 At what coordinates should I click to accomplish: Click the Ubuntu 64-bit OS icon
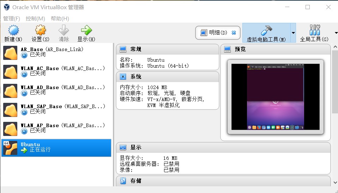pyautogui.click(x=10, y=148)
